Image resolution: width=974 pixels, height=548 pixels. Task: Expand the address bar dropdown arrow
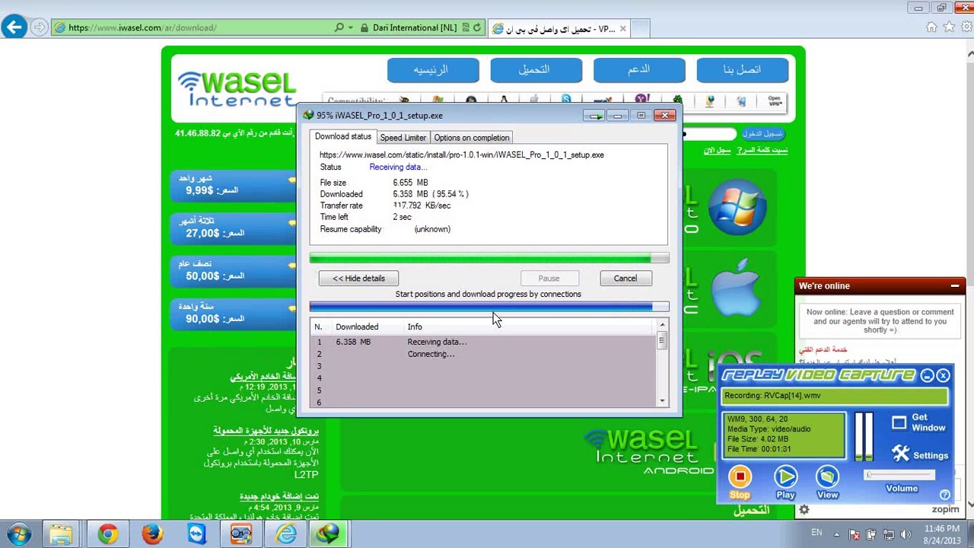click(350, 28)
